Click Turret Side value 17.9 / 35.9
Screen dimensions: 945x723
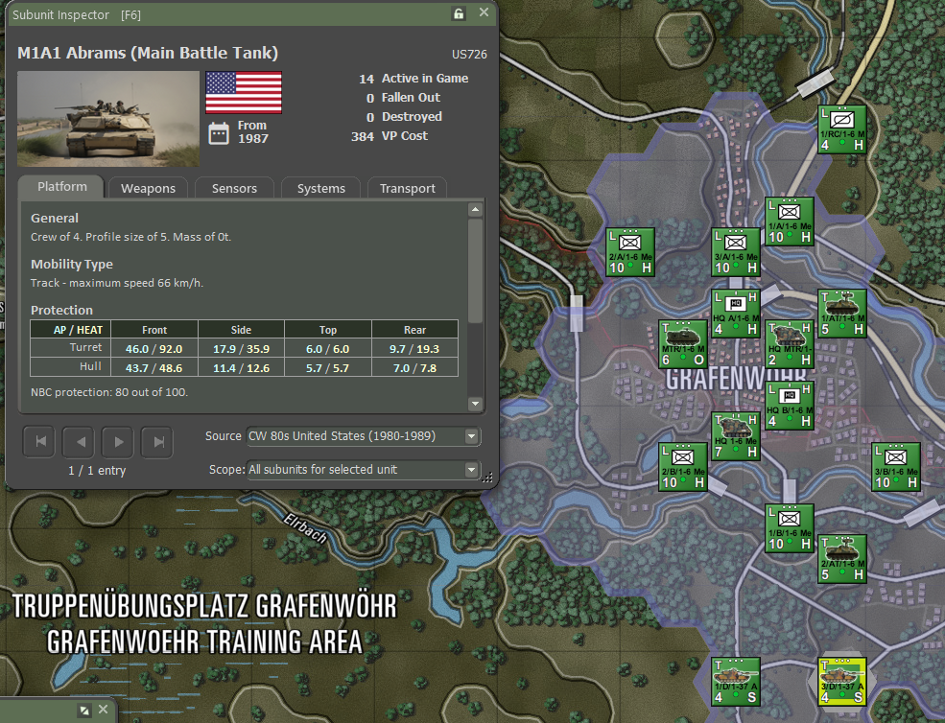241,349
